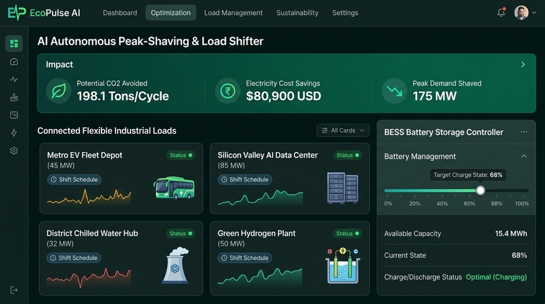The height and width of the screenshot is (304, 545).
Task: Click the 100% mark on the charge slider
Action: click(522, 203)
